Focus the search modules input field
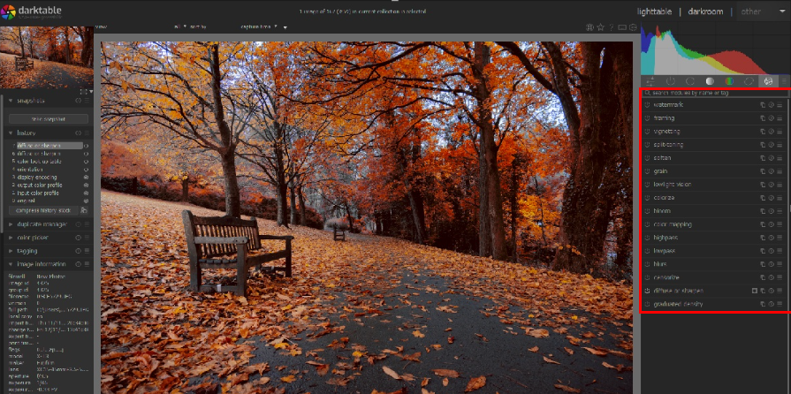791x394 pixels. tap(711, 92)
